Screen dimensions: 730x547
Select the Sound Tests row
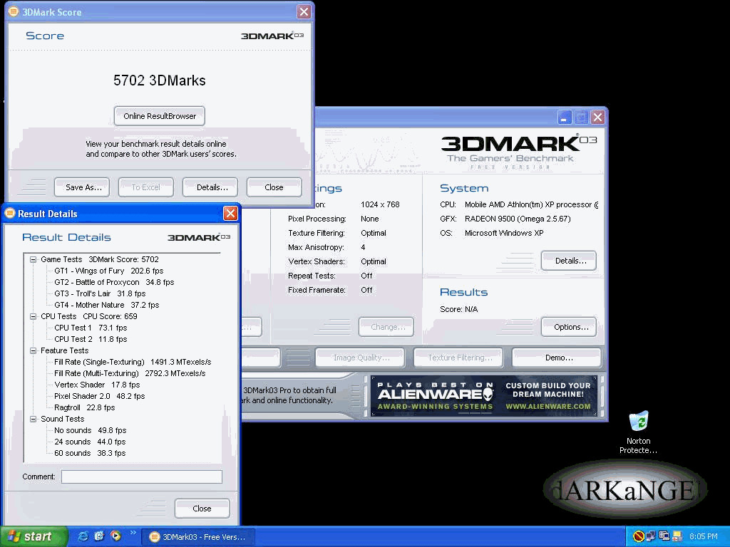click(63, 419)
